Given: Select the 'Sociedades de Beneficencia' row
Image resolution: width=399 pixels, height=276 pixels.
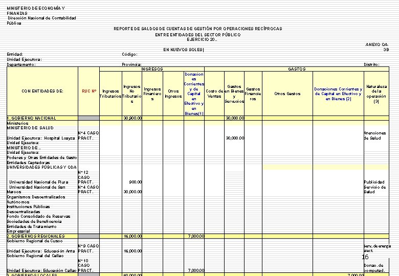Looking at the screenshot, I should (34, 222).
